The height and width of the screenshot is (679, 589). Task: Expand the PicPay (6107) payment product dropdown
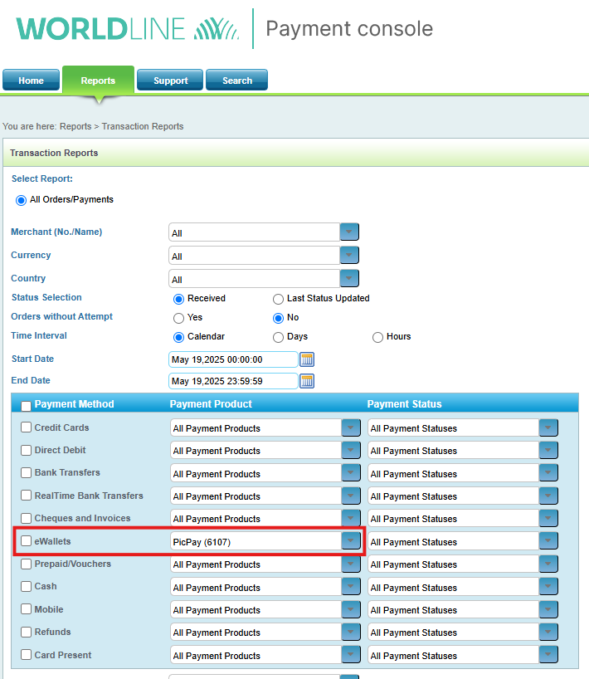[x=352, y=541]
